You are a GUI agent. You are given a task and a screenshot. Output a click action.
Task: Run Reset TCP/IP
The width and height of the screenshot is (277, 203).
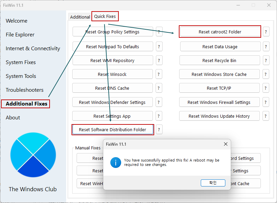coord(219,88)
